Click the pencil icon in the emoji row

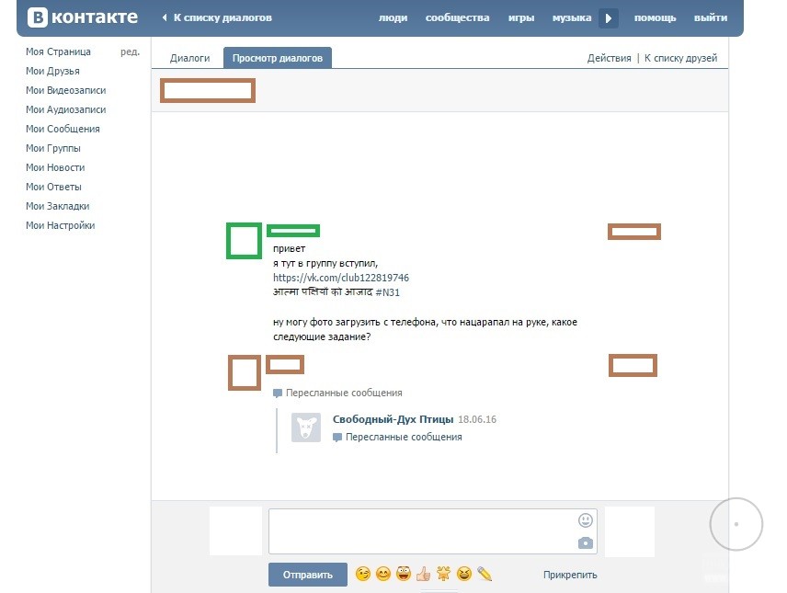click(x=484, y=573)
